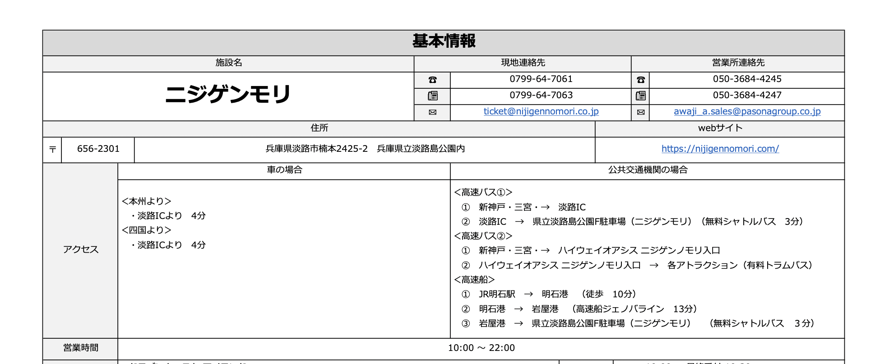
Task: Select fax number 050-3684-4247
Action: (747, 96)
